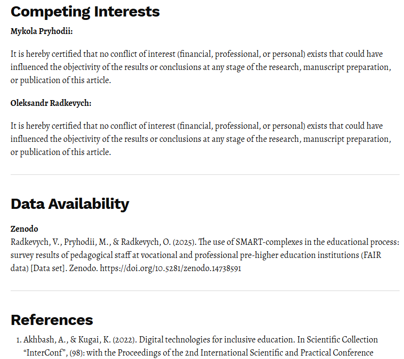Click the divider line above Data Availability

tap(205, 174)
